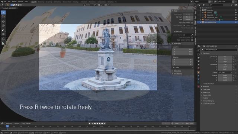Screen dimensions: 238x134
Task: Open the Tool properties tab icon
Action: click(x=198, y=50)
